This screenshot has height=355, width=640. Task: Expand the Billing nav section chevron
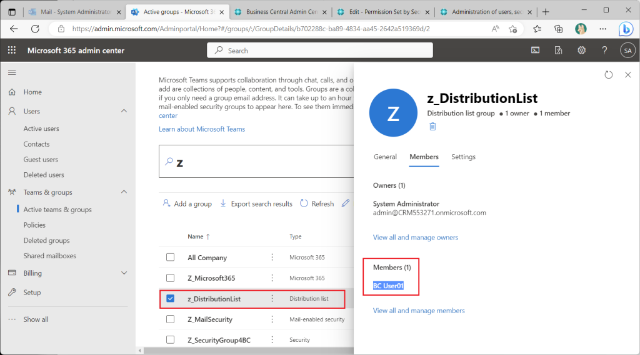point(124,273)
